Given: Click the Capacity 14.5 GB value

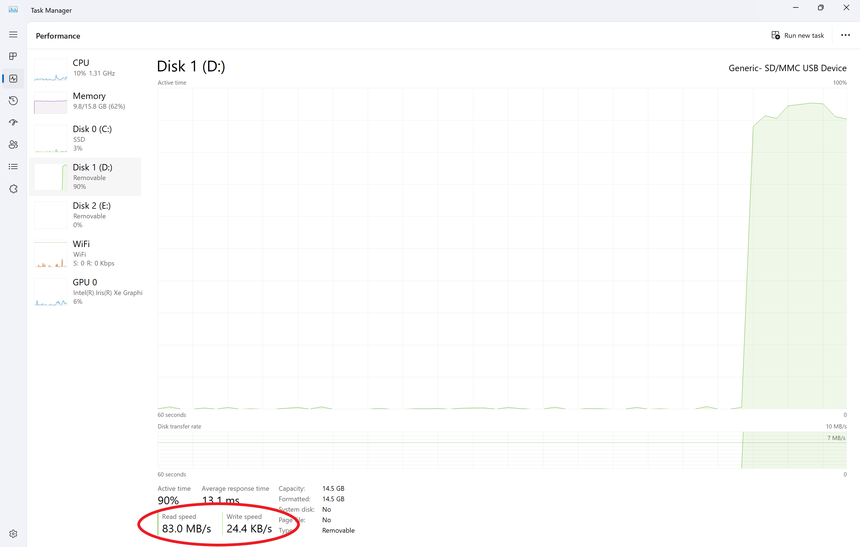Looking at the screenshot, I should coord(333,488).
